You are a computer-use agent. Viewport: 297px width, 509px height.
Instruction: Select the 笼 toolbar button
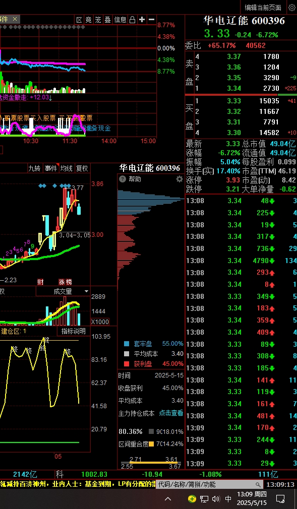[98, 20]
